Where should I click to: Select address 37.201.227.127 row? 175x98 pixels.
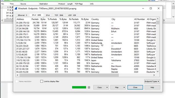(x=86, y=49)
